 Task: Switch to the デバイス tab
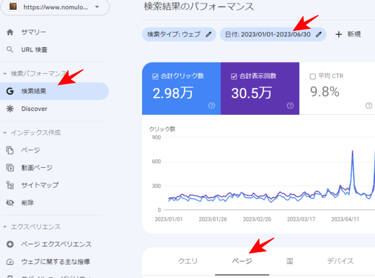[340, 261]
